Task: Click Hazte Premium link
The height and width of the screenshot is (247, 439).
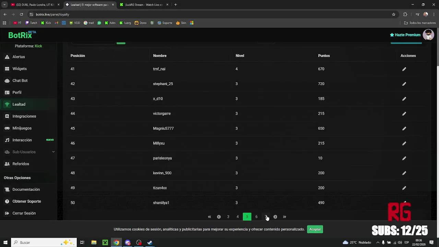Action: pyautogui.click(x=405, y=35)
